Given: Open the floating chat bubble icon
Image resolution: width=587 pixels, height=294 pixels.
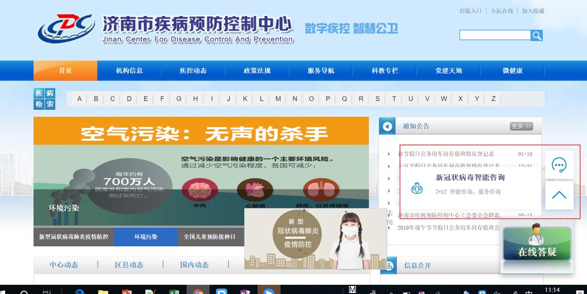Looking at the screenshot, I should (559, 164).
